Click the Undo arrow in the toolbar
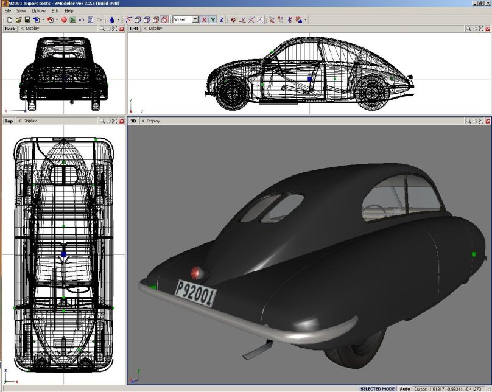492x392 pixels. [x=82, y=19]
